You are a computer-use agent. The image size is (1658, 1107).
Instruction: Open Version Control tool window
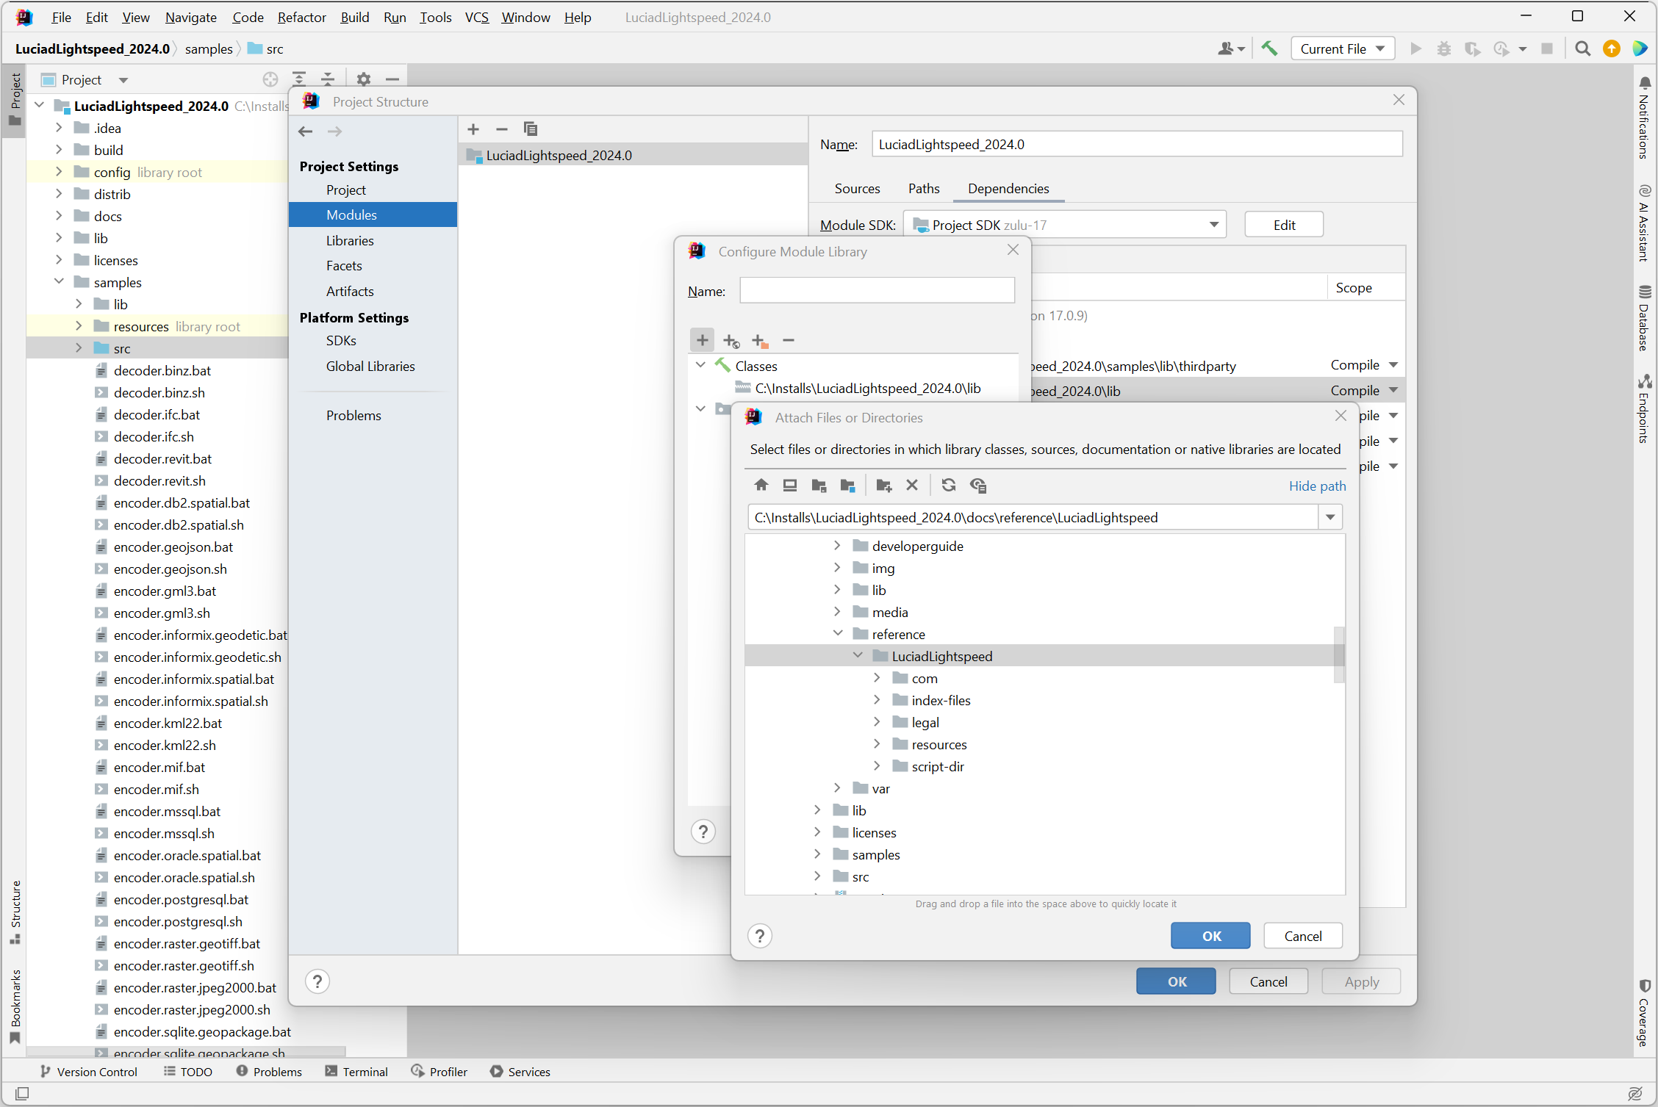pos(88,1072)
